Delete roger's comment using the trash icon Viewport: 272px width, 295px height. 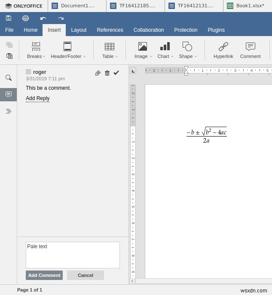(107, 73)
